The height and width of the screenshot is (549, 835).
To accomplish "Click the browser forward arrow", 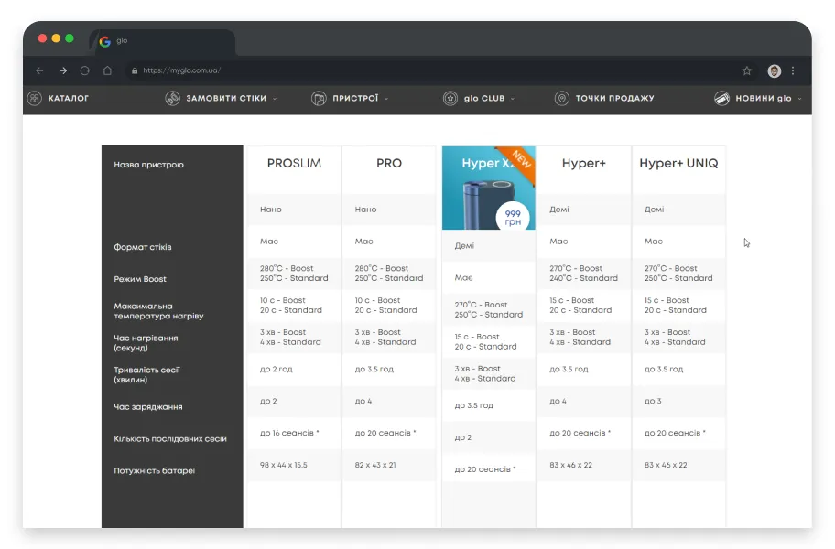I will pos(63,70).
